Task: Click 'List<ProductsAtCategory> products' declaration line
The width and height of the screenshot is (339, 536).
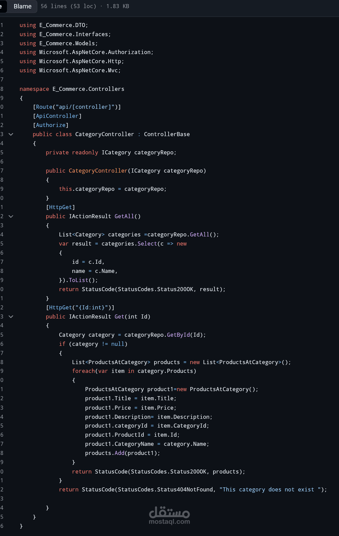Action: (181, 362)
